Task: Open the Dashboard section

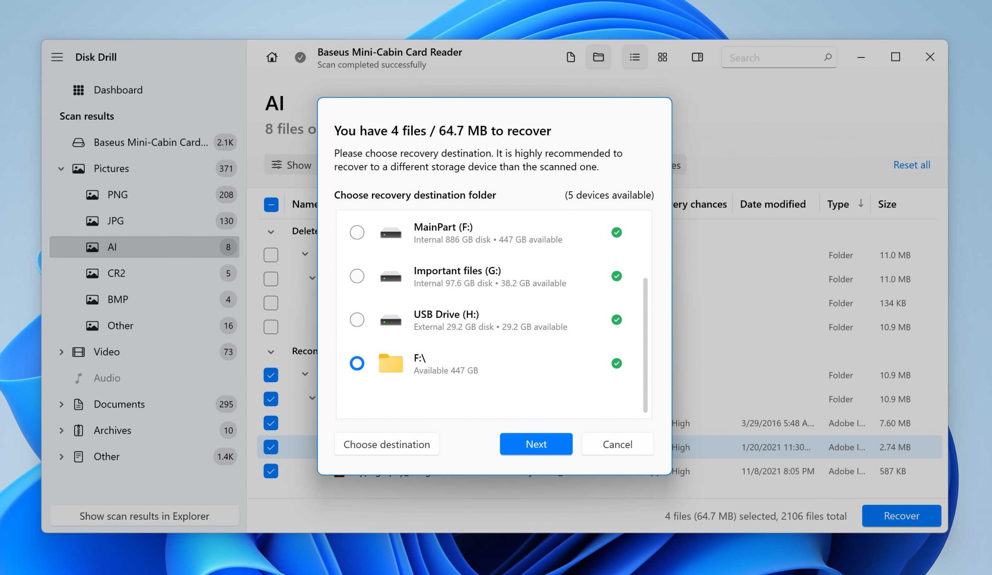Action: pyautogui.click(x=118, y=90)
